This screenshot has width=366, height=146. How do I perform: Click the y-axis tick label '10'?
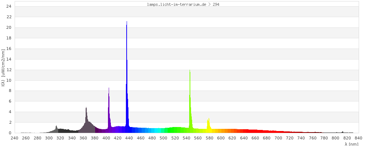[9, 80]
